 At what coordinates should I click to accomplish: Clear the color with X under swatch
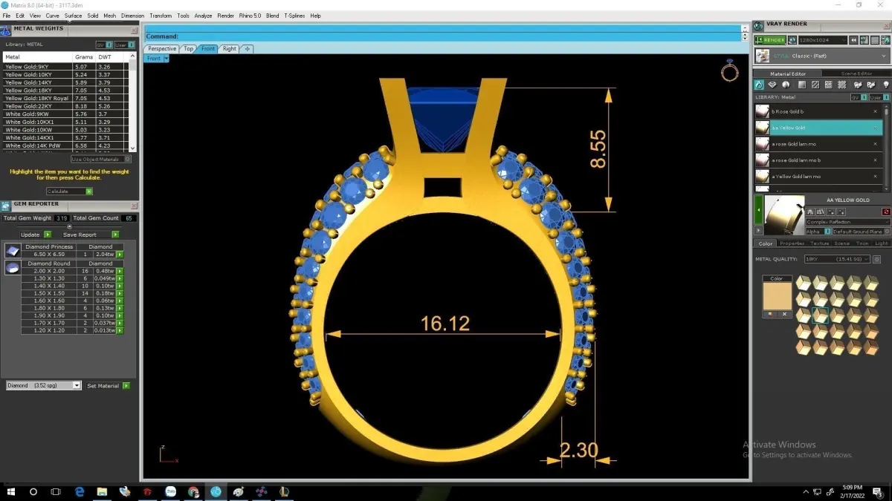click(x=784, y=314)
